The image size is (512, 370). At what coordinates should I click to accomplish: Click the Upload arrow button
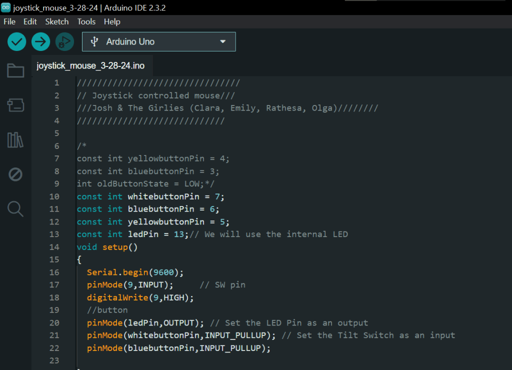pos(40,41)
